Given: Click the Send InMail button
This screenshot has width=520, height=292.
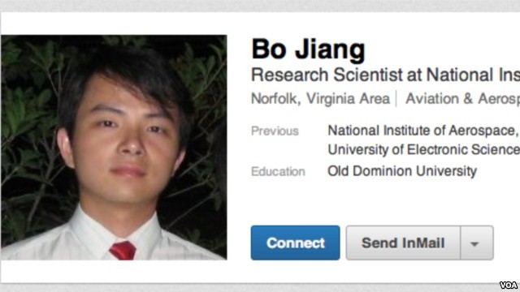Looking at the screenshot, I should coord(403,243).
